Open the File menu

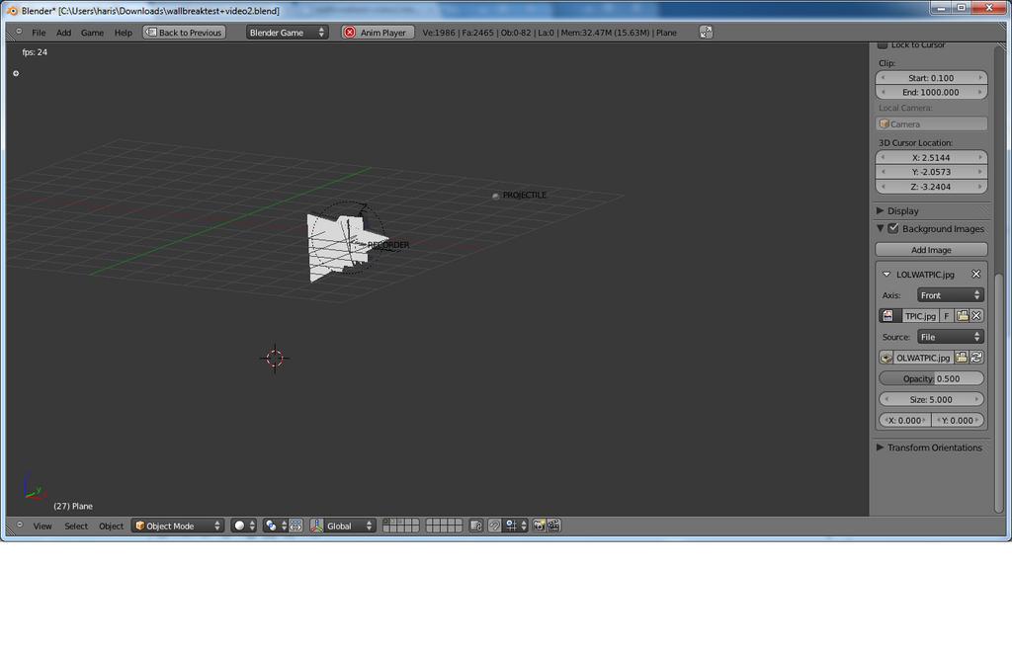tap(39, 33)
